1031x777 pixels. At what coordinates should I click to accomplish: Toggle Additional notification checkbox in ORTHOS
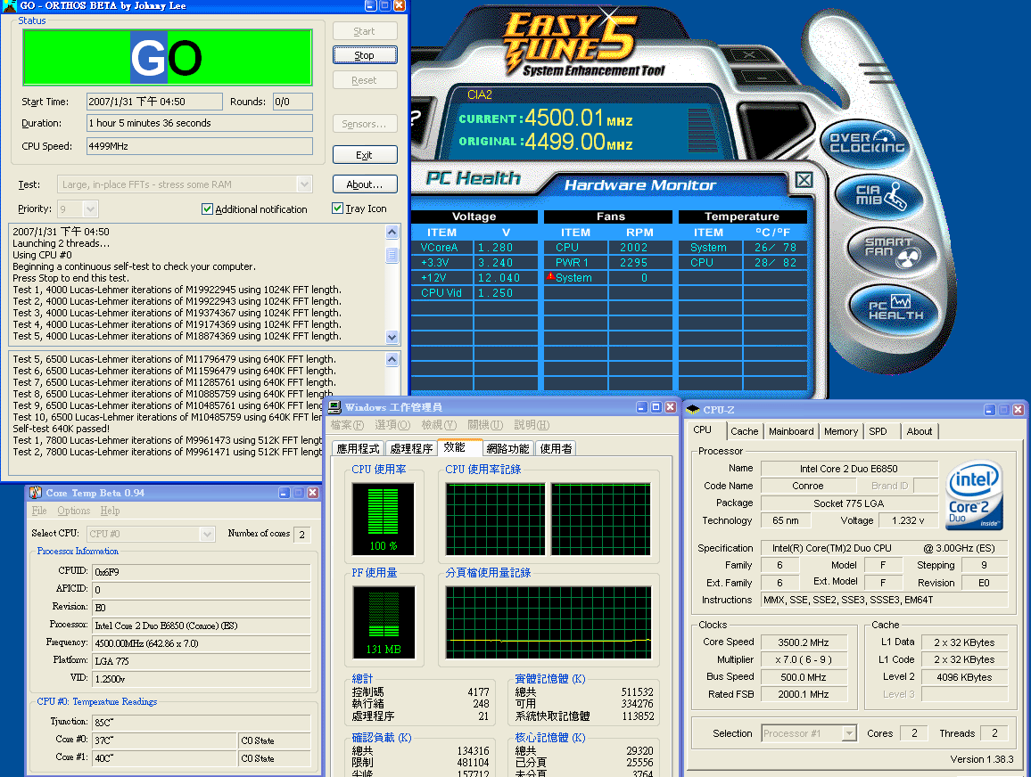[x=207, y=209]
